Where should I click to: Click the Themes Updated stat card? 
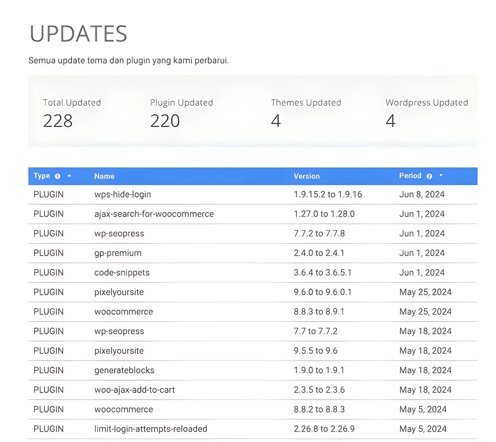pos(306,113)
